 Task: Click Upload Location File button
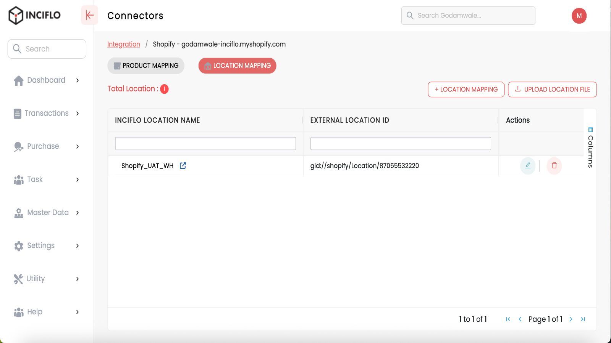point(552,90)
